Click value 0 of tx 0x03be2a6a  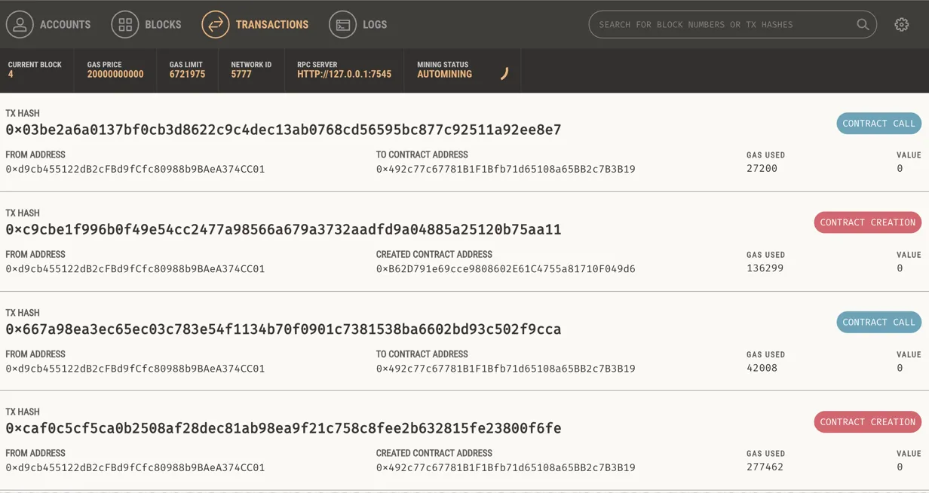(x=900, y=169)
